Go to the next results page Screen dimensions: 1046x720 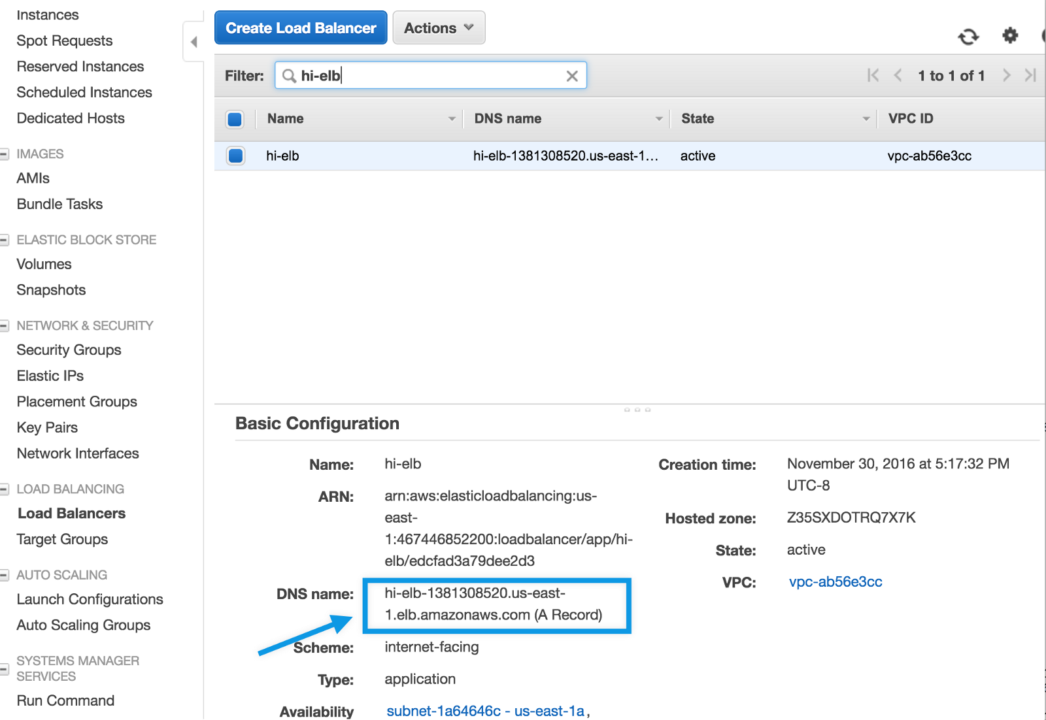pyautogui.click(x=1006, y=76)
